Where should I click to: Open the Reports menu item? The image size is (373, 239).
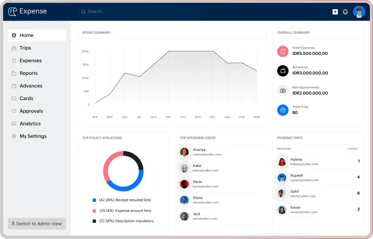click(37, 73)
